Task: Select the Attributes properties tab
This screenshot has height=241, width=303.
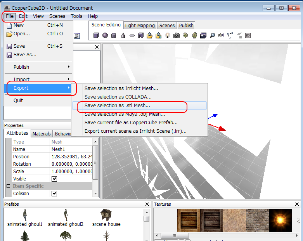Action: pos(17,133)
